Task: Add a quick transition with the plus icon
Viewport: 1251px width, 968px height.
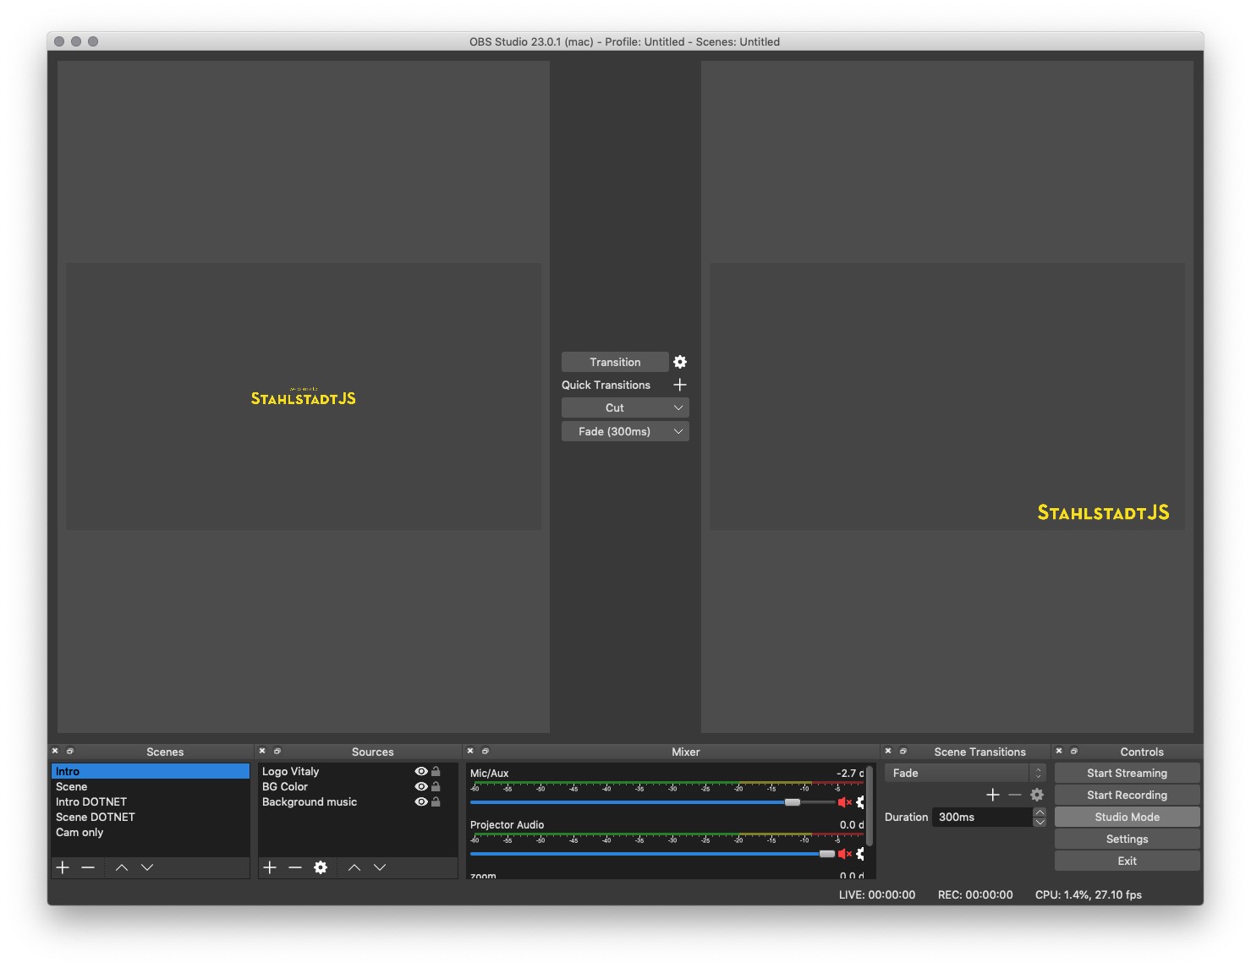Action: pyautogui.click(x=679, y=385)
